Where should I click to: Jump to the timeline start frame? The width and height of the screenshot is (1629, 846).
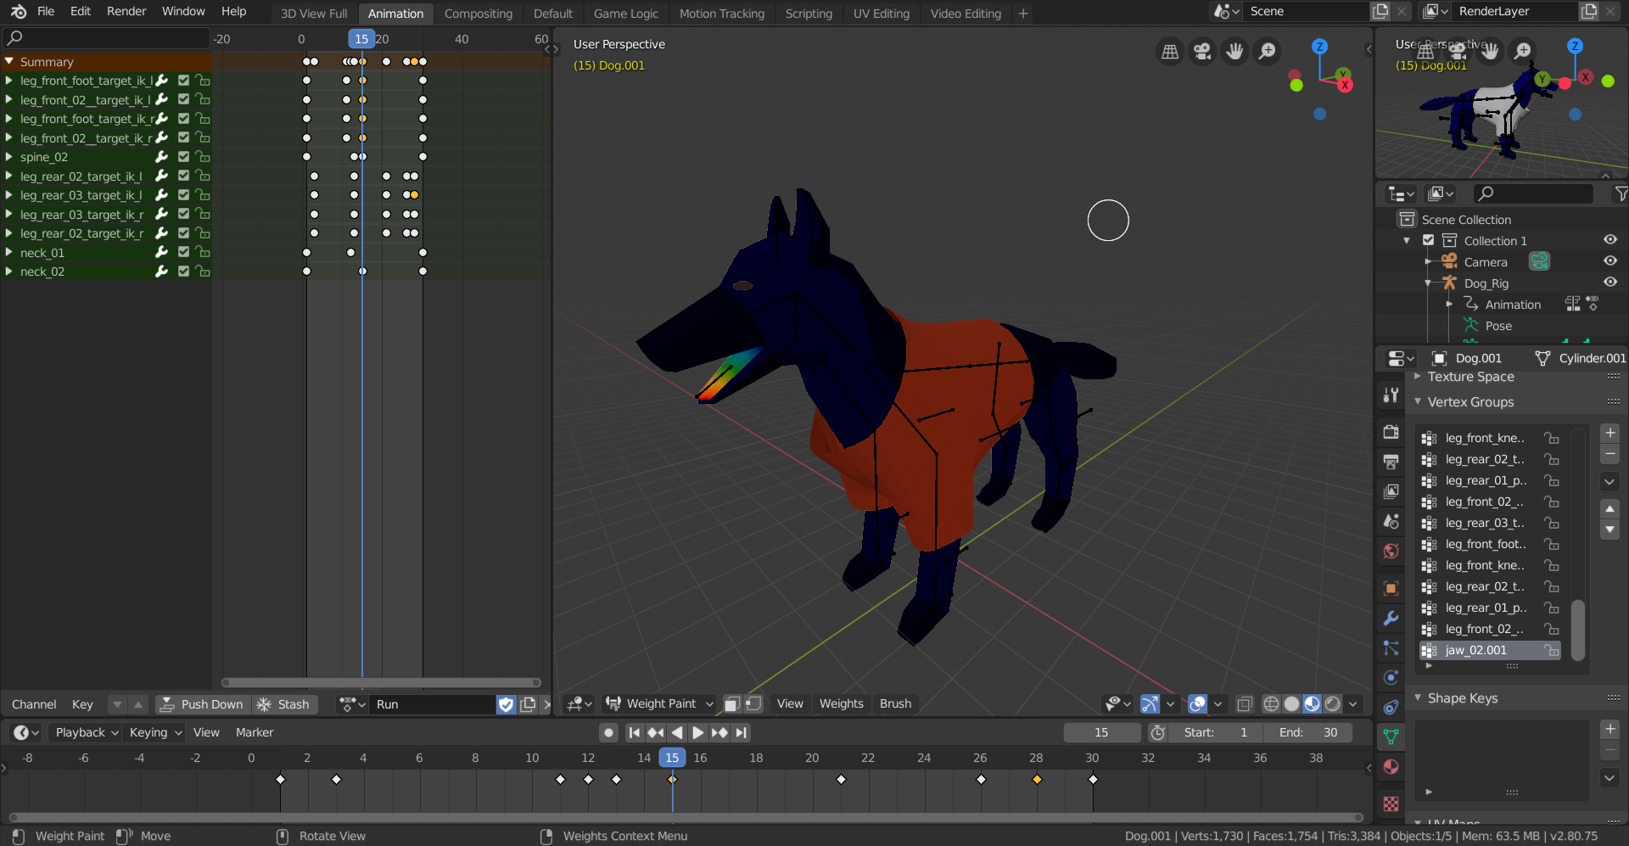pos(634,732)
